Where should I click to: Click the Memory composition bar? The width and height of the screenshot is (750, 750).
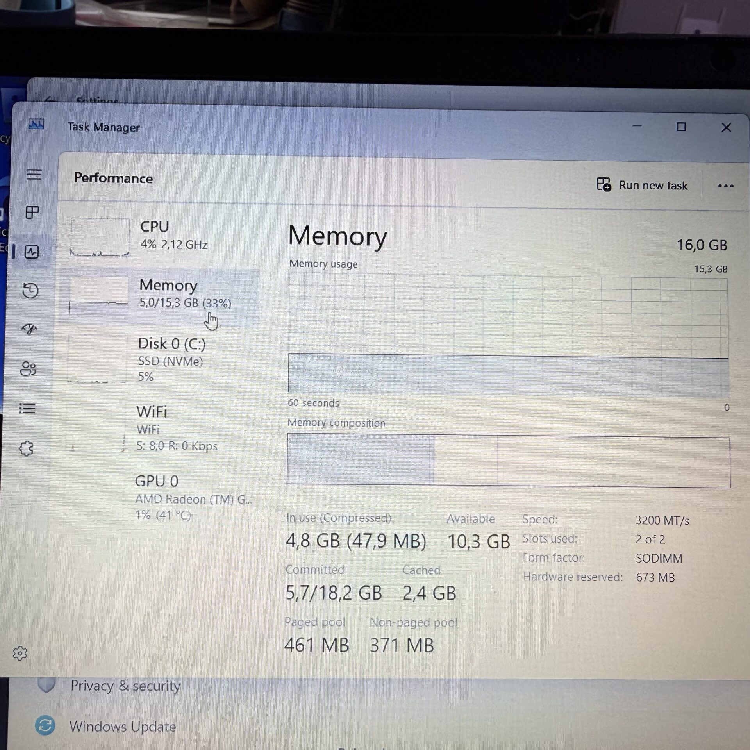(508, 461)
